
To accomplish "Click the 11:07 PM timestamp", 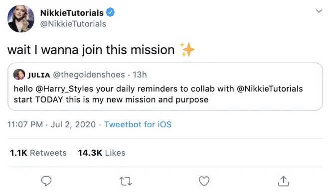I will (25, 124).
